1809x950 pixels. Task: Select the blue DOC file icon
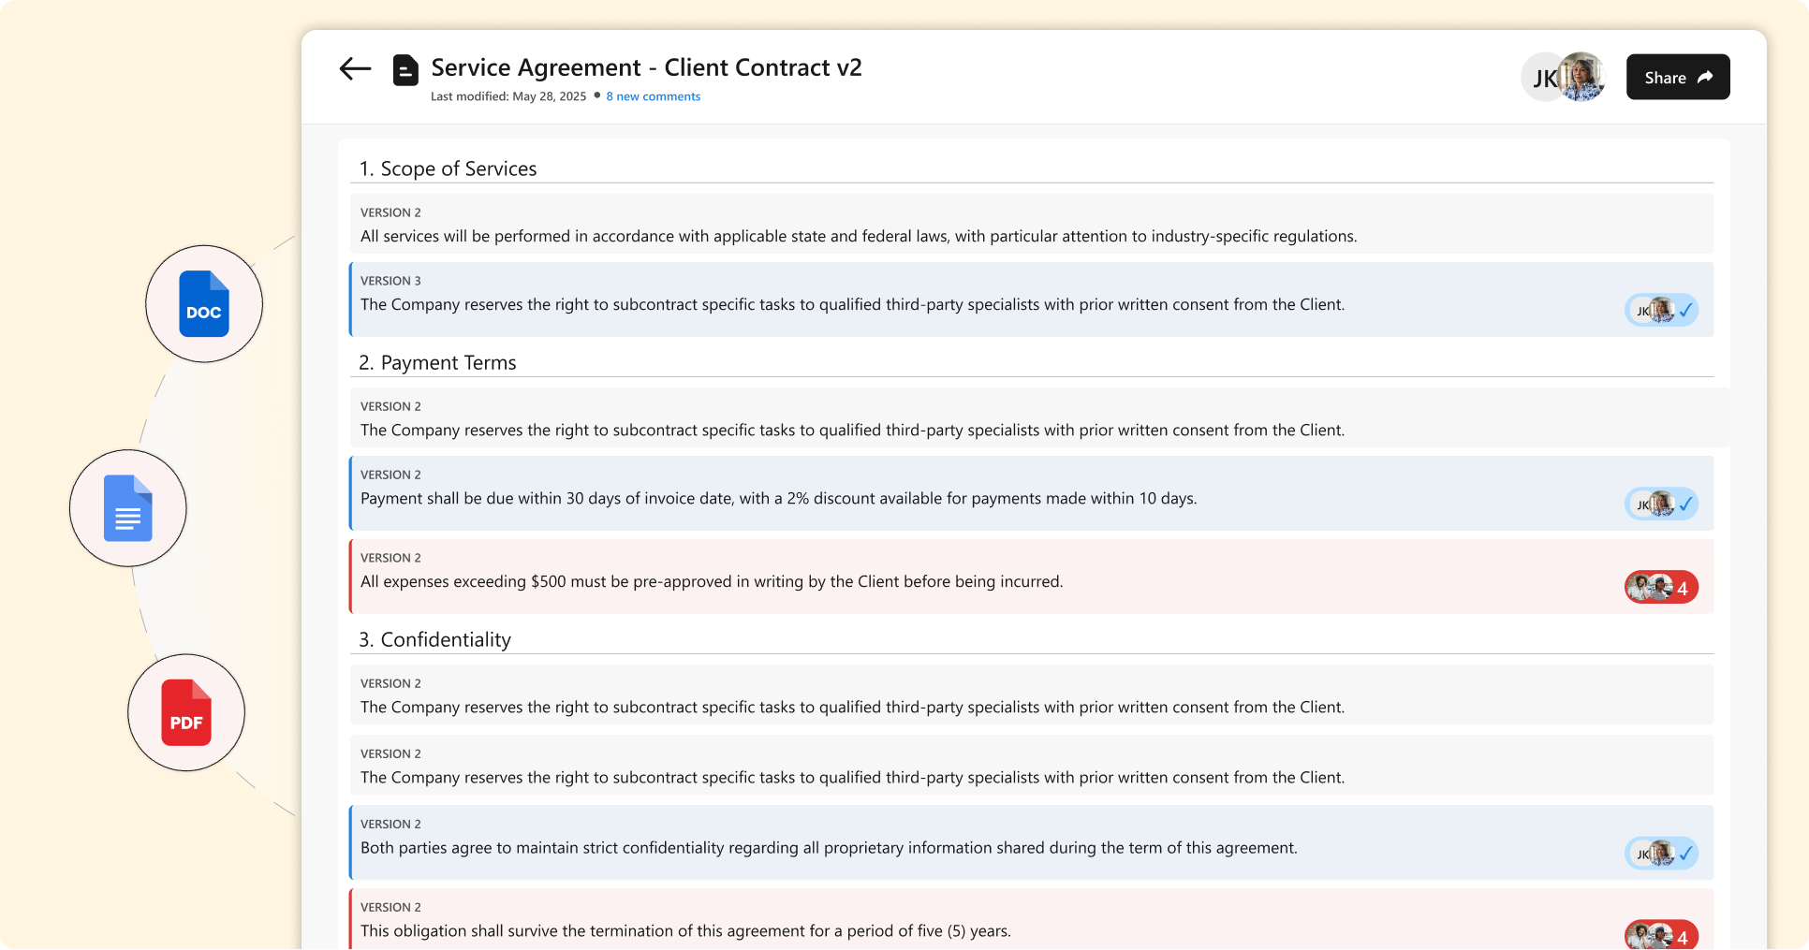pyautogui.click(x=204, y=304)
